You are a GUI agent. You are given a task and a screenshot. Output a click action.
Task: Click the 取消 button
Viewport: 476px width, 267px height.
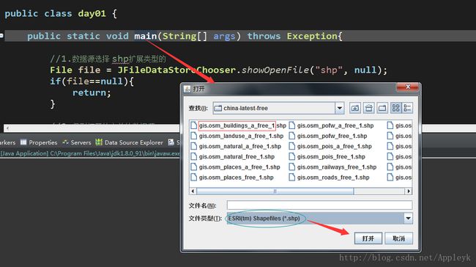coord(398,238)
